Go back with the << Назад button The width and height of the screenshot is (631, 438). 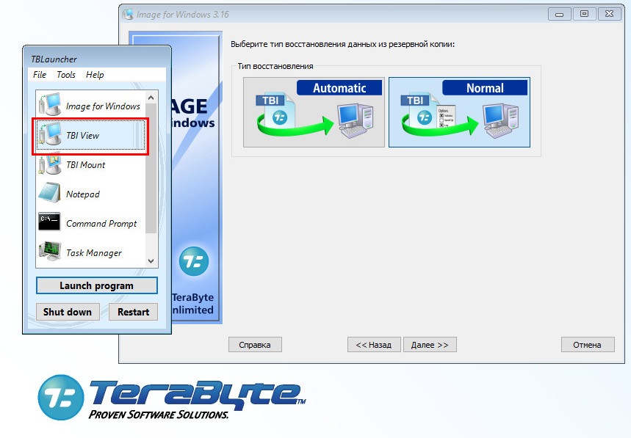[x=374, y=345]
